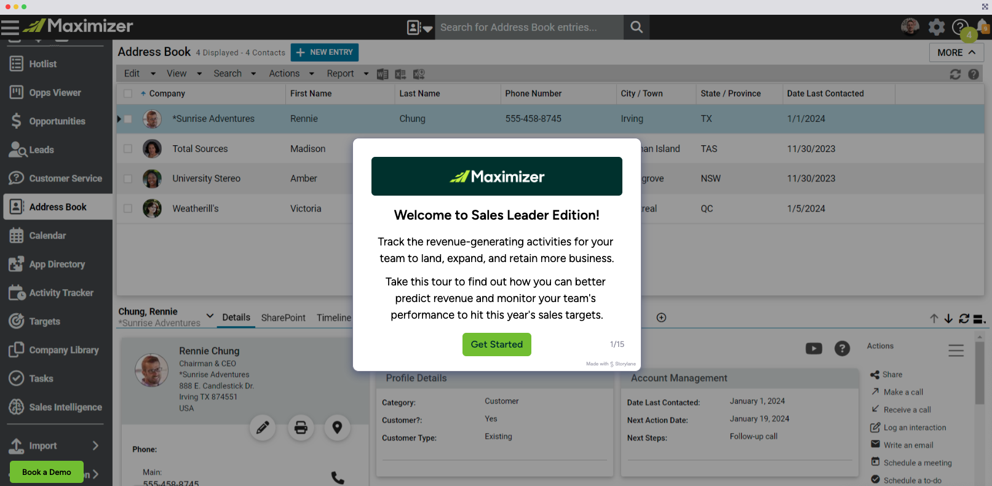Print the contact card
Screen dimensions: 992x486
point(301,428)
